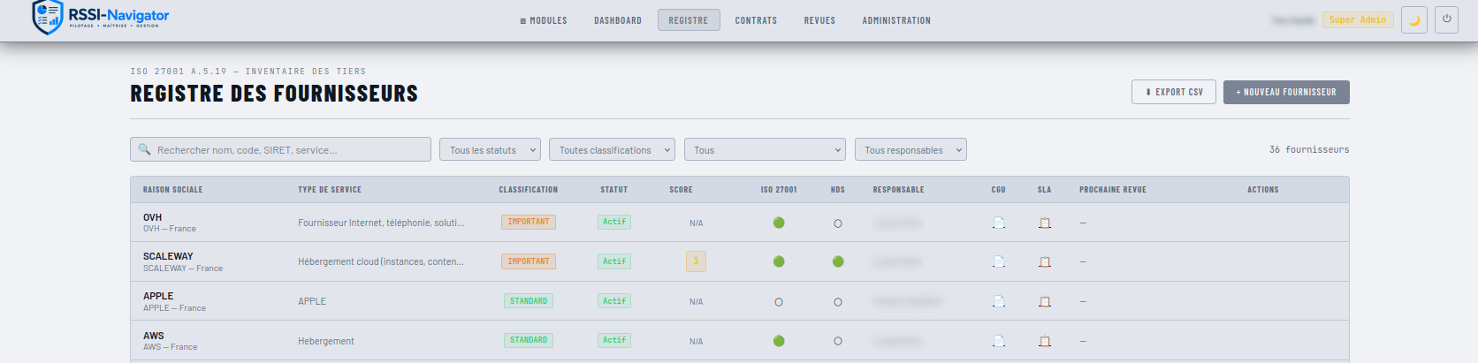
Task: Click ISO 27001 empty circle for APPLE
Action: click(x=779, y=302)
